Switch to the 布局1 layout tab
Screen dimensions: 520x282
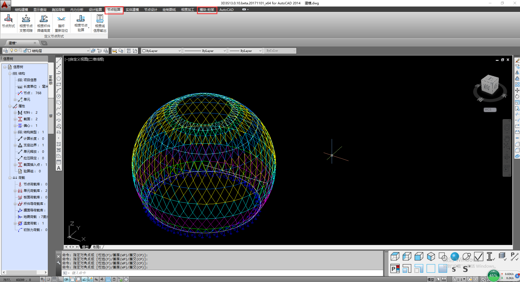pos(97,247)
